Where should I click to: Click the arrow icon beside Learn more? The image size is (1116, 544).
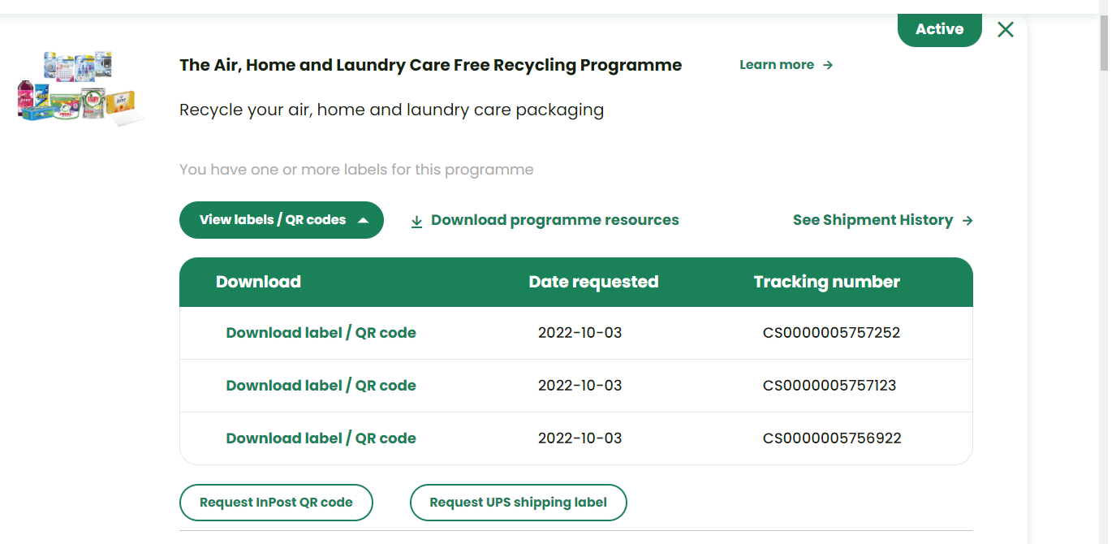point(828,65)
